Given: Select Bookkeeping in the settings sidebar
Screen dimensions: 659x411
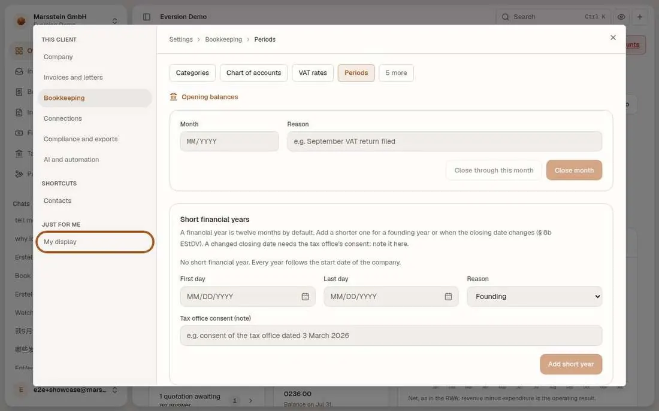Looking at the screenshot, I should point(95,98).
